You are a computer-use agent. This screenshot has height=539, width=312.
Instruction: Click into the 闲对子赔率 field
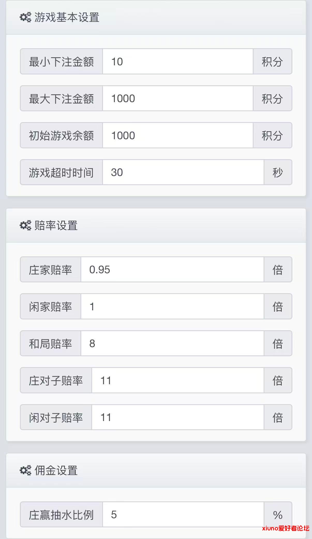coord(177,417)
